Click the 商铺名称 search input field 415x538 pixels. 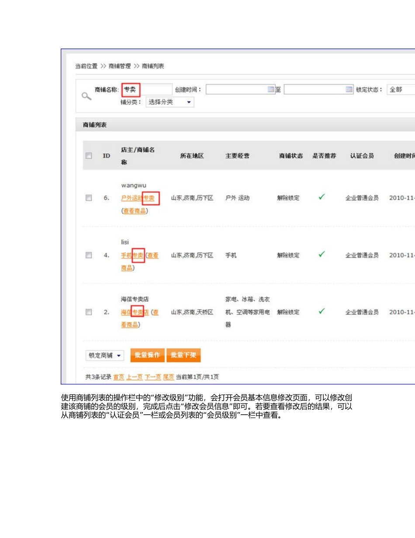coord(147,90)
